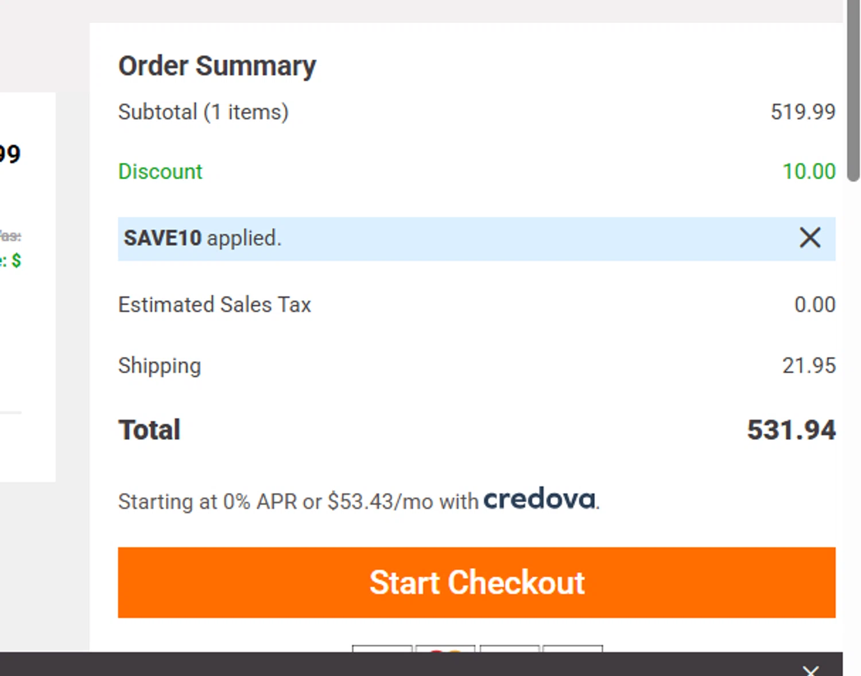Click the Shipping label
Viewport: 861px width, 676px height.
coord(160,366)
